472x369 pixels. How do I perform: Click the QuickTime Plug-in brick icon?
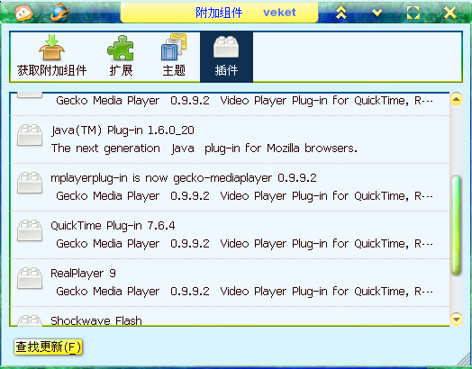coord(30,230)
